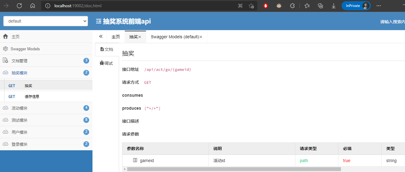Open the default group dropdown
The height and width of the screenshot is (172, 405).
click(x=46, y=21)
